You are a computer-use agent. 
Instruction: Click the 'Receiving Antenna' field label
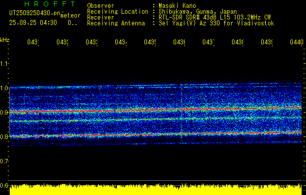coord(116,23)
